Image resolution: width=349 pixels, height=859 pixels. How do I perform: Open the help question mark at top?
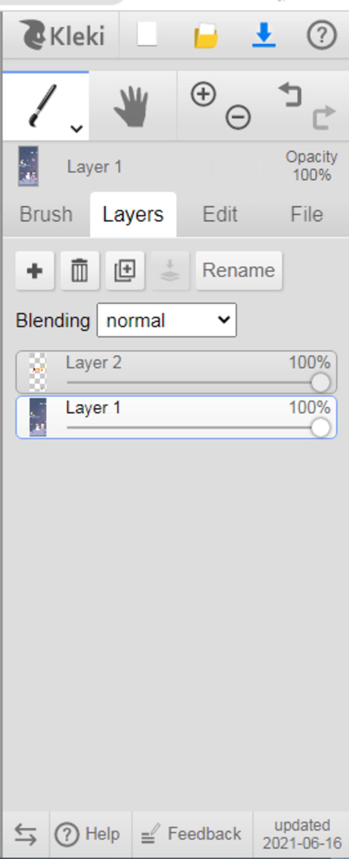(x=322, y=35)
